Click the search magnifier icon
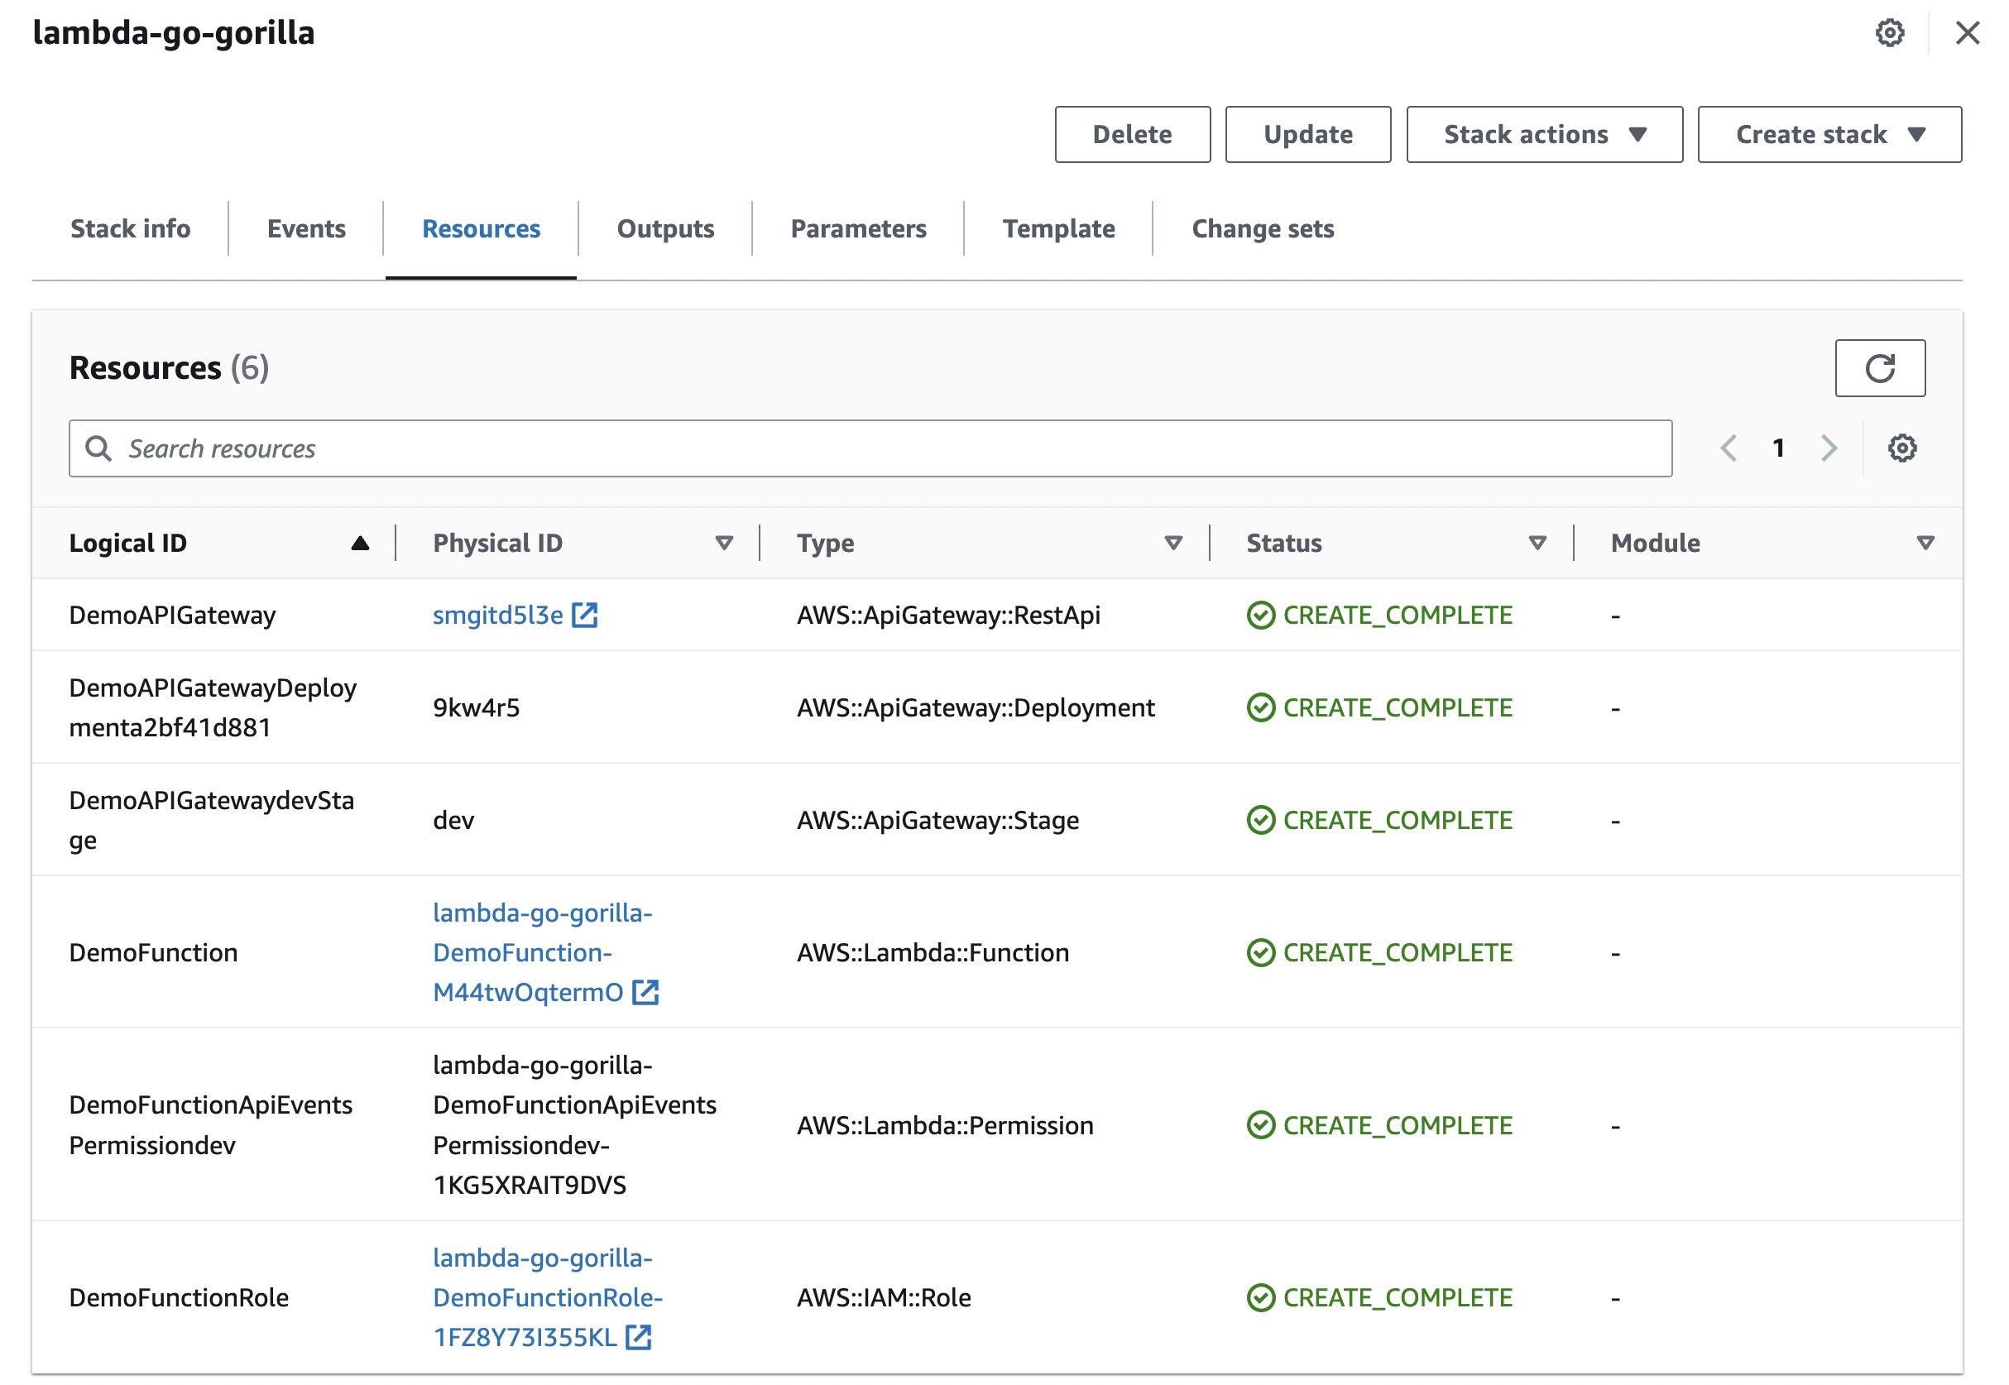Screen dimensions: 2009x1385 [x=98, y=448]
